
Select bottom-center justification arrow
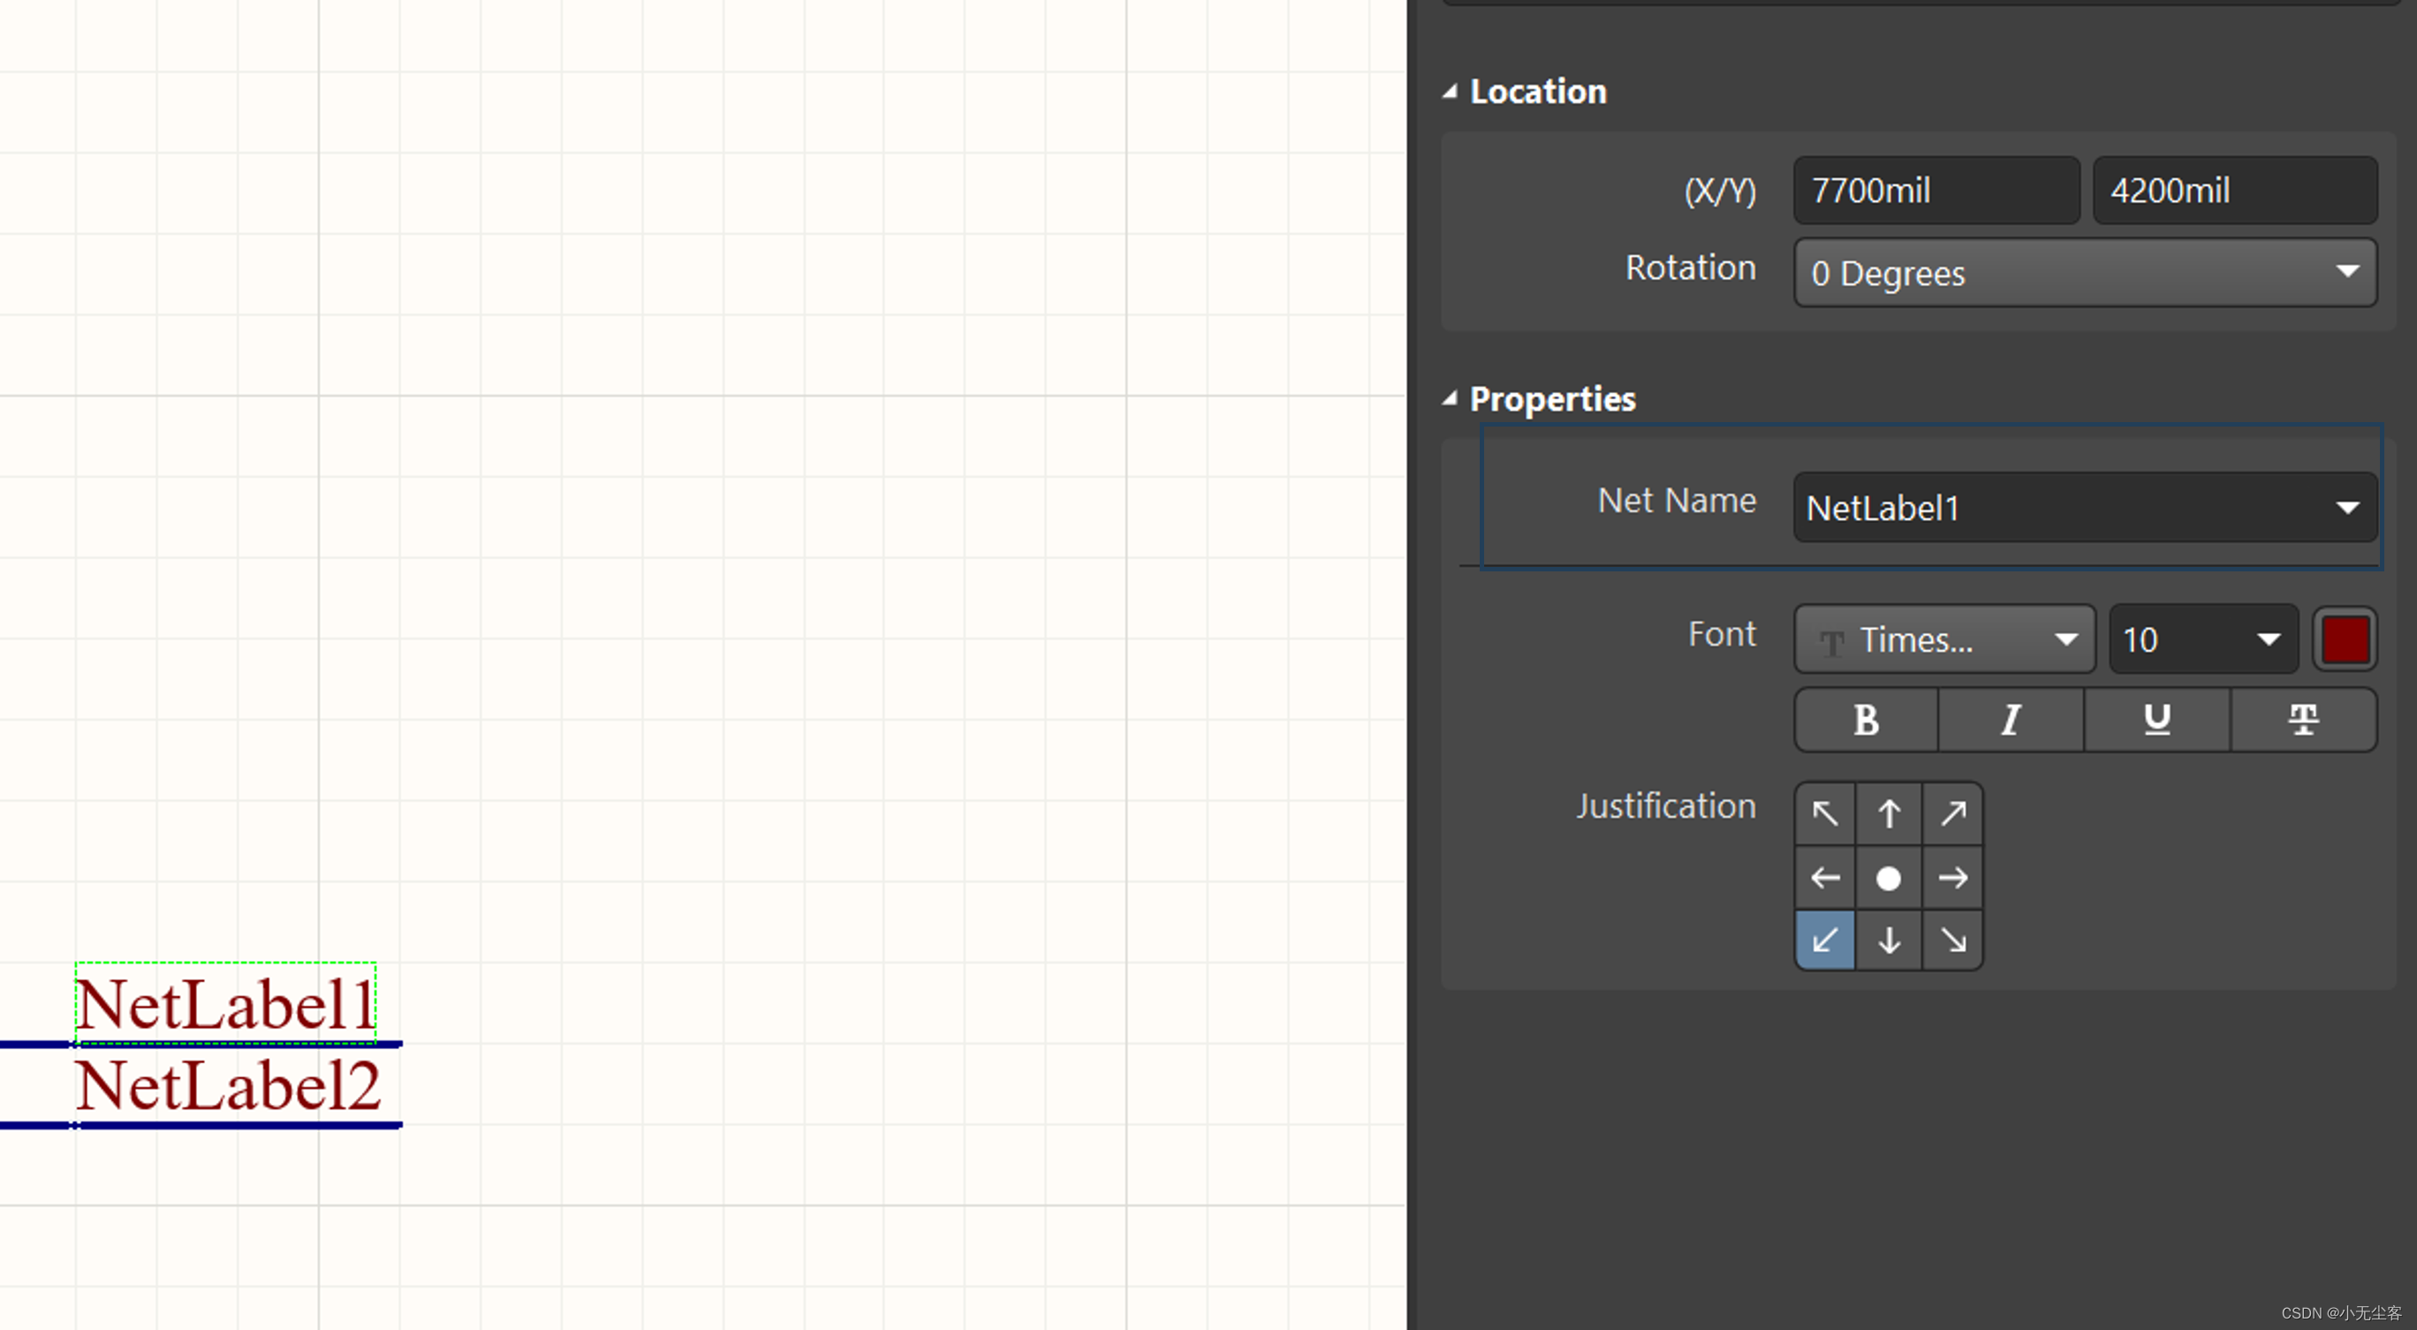1889,940
